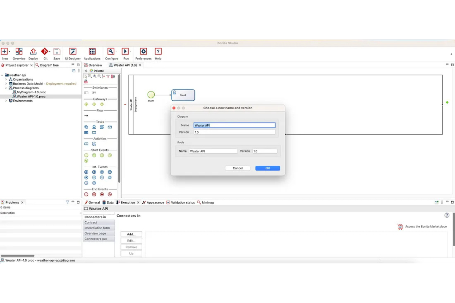Click the Add... connector button
Screen dimensions: 455x303
click(131, 234)
